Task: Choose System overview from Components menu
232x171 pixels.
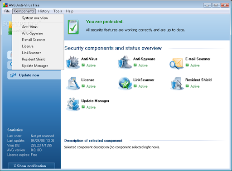Action: click(x=38, y=18)
